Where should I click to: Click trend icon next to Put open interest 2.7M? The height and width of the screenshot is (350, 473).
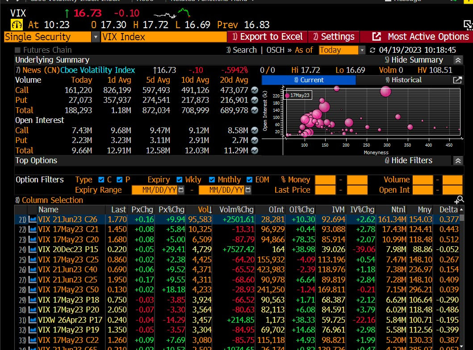(255, 140)
